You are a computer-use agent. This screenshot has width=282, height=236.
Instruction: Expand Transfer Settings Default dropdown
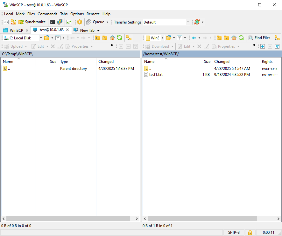click(188, 22)
